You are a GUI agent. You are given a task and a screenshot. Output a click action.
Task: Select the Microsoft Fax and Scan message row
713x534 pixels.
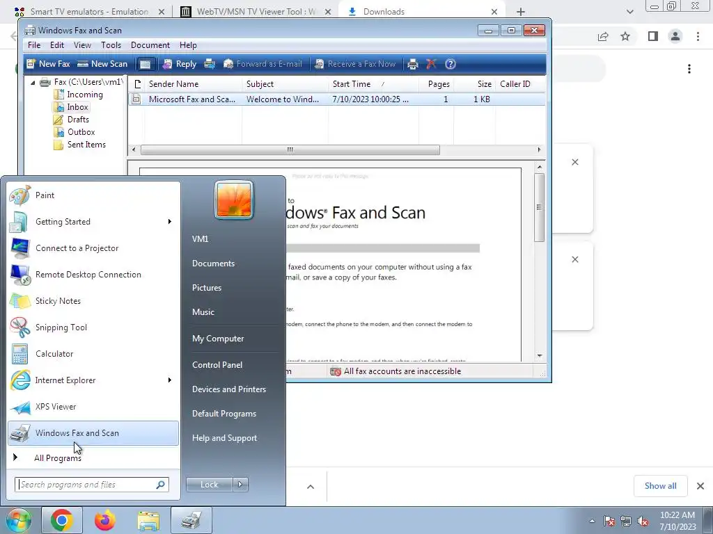tap(336, 99)
